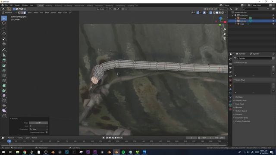
Task: Select the Inset Faces tool
Action: (4, 65)
